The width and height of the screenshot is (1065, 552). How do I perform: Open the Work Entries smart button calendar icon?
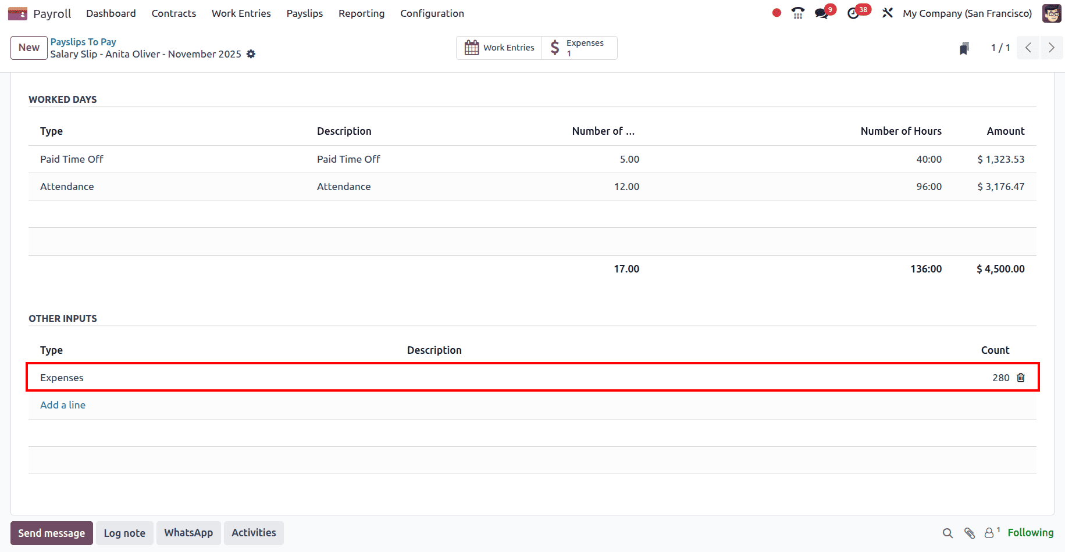[472, 47]
